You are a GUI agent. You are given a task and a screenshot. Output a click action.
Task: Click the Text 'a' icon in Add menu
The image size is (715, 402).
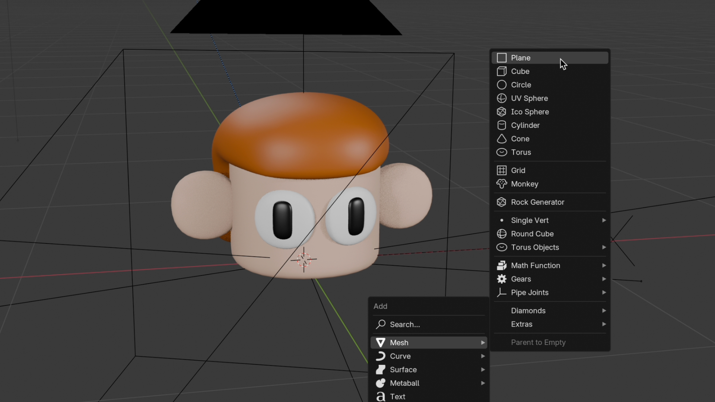click(381, 397)
